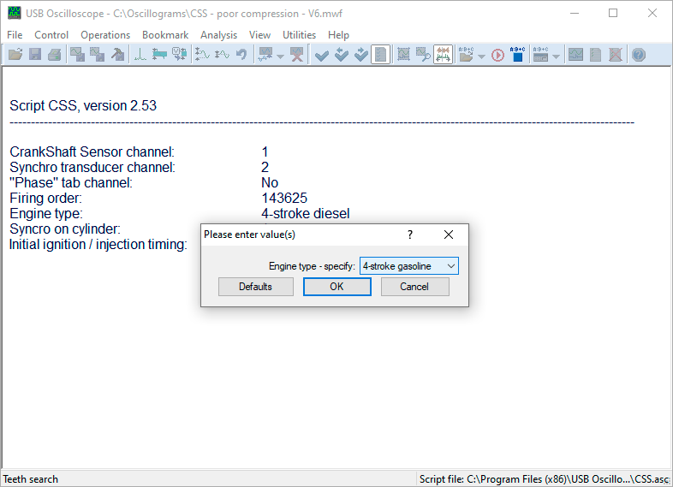Open dropdown arrow next to script folder
The height and width of the screenshot is (487, 673).
[x=481, y=56]
